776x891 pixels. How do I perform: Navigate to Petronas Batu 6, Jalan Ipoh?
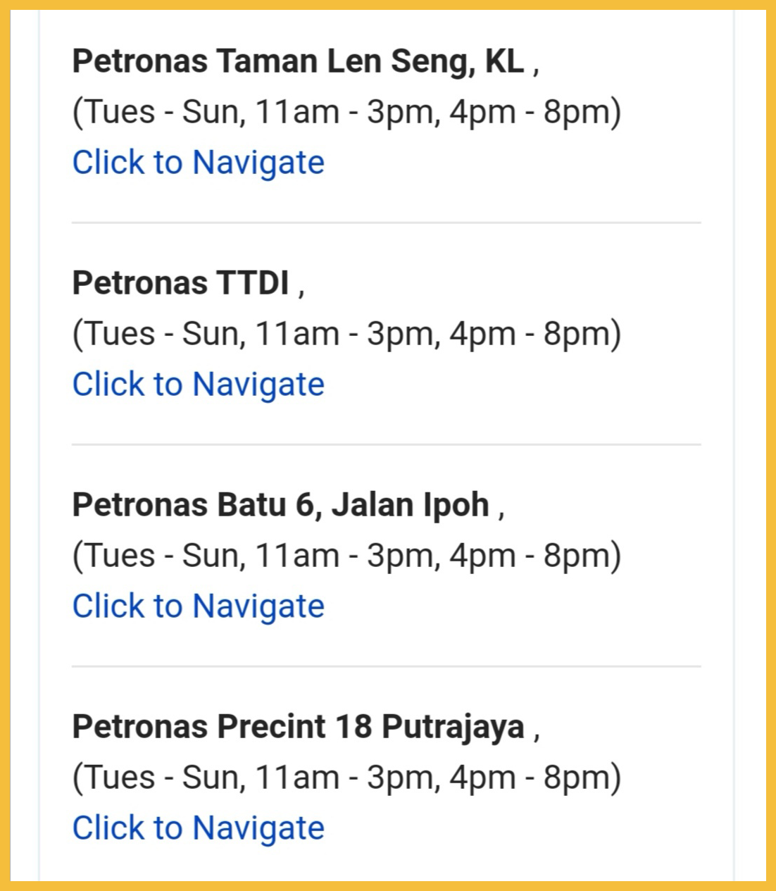[198, 606]
